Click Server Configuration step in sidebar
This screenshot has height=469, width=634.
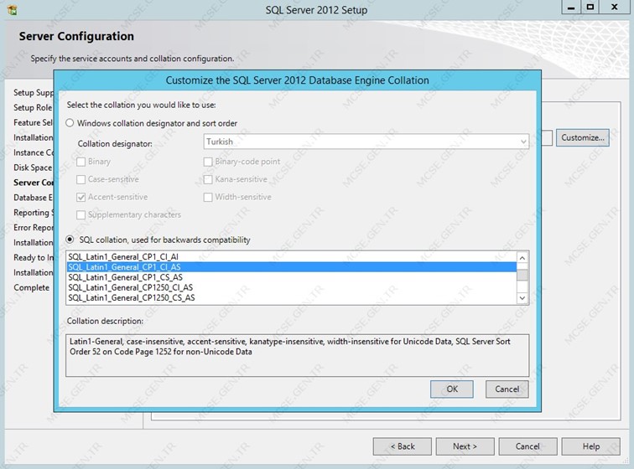34,183
